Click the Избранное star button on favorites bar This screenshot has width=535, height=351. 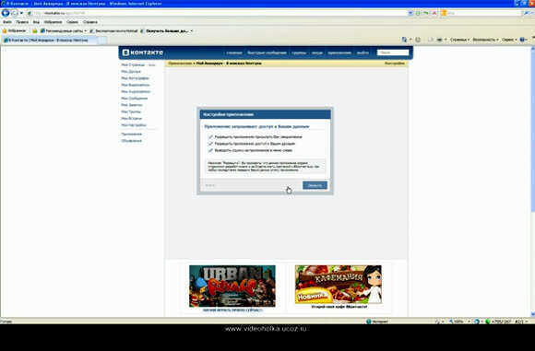pos(14,30)
